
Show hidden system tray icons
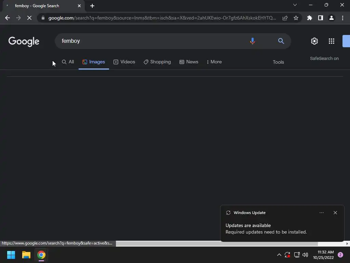pyautogui.click(x=279, y=255)
